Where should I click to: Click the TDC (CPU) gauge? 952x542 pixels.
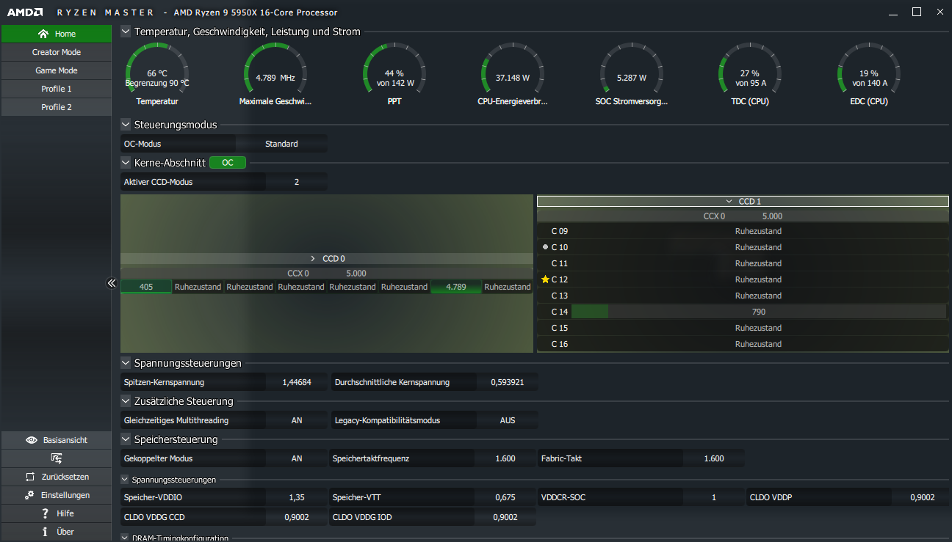[750, 73]
